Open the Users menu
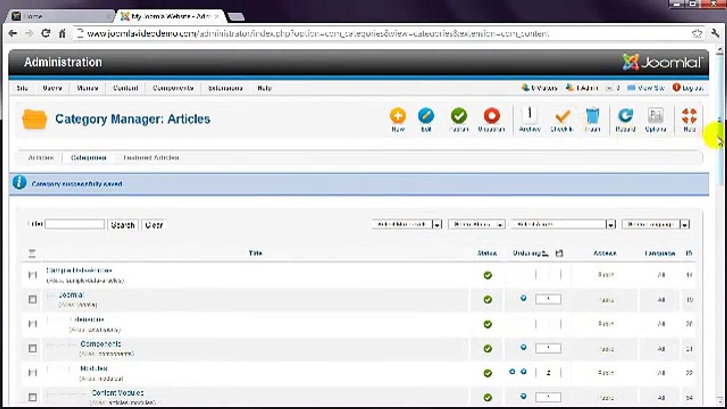 (52, 88)
